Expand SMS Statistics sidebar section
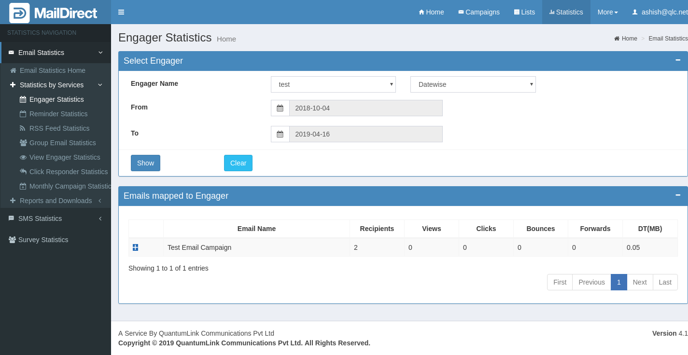 (x=40, y=218)
